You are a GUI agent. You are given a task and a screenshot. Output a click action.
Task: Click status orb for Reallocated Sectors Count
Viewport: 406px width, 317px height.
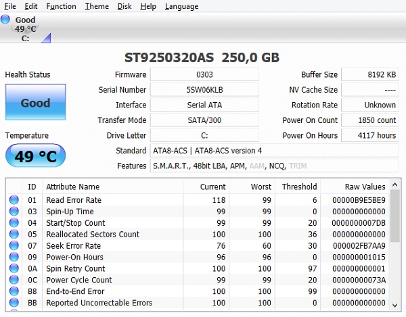coord(14,234)
